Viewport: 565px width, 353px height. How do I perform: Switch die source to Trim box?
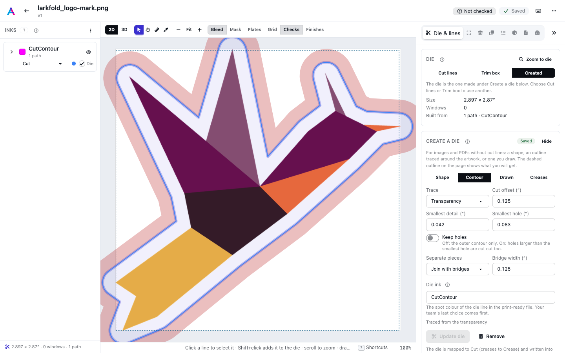(x=490, y=73)
